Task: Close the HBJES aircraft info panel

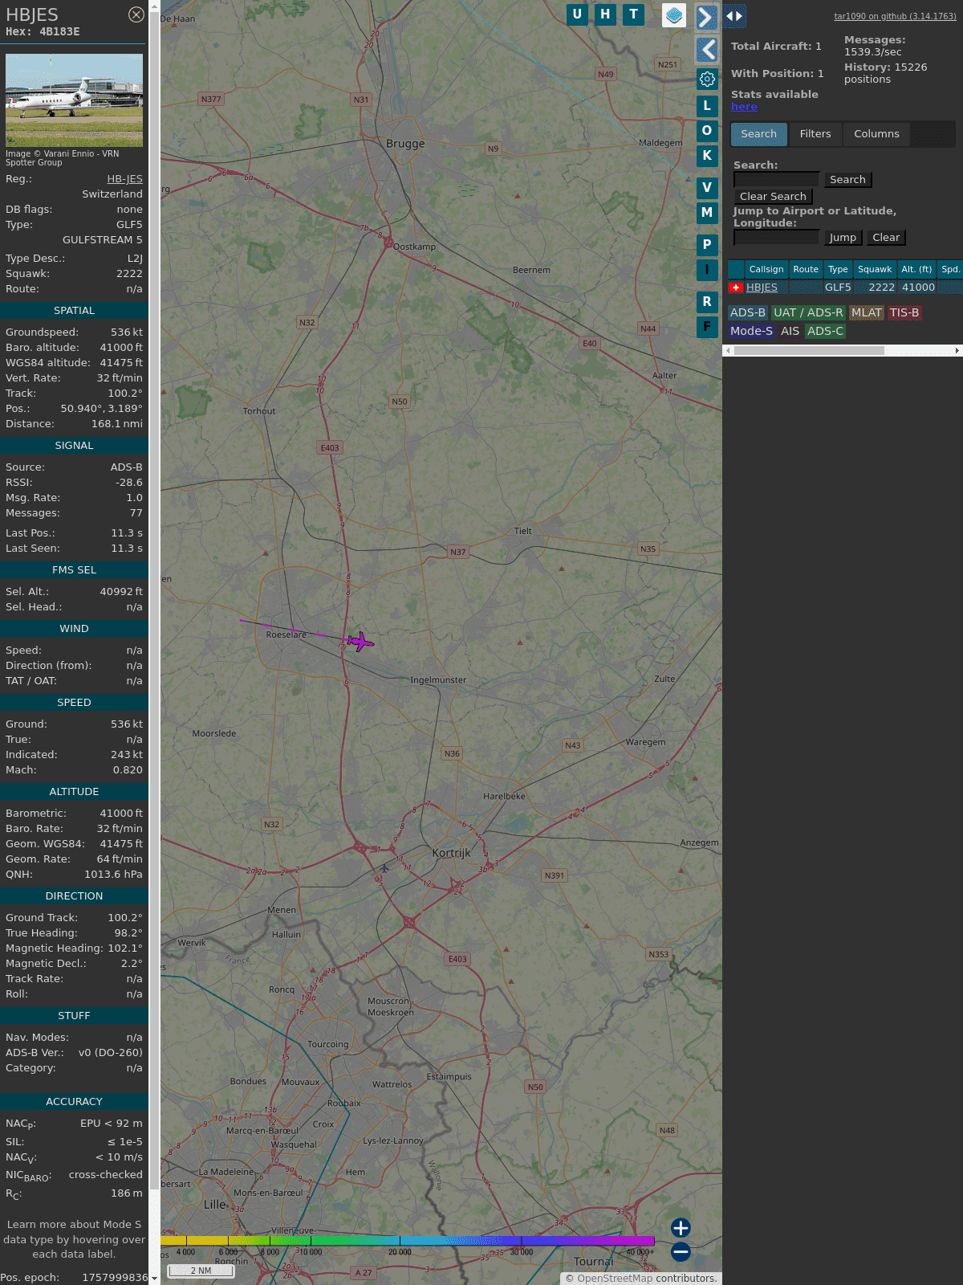Action: (x=136, y=14)
